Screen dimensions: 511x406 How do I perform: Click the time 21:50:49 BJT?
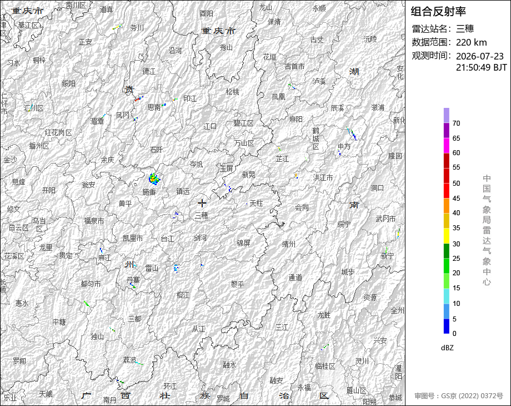(x=482, y=67)
